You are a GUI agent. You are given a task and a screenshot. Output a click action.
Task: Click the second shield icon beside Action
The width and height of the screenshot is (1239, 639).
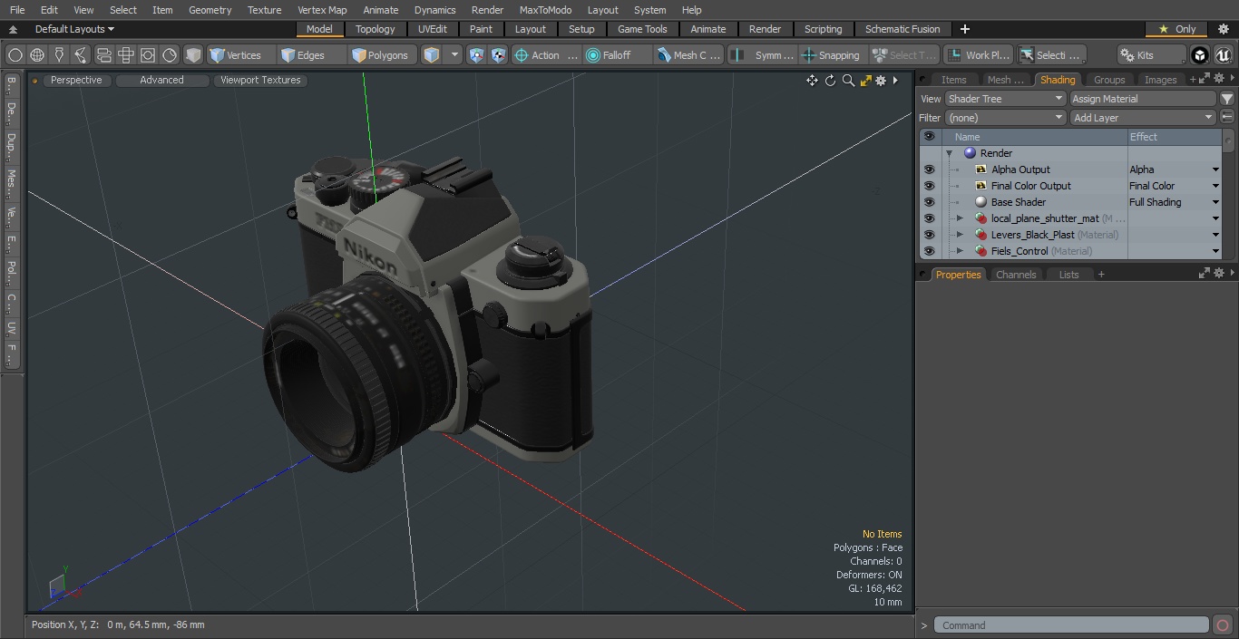[x=498, y=55]
